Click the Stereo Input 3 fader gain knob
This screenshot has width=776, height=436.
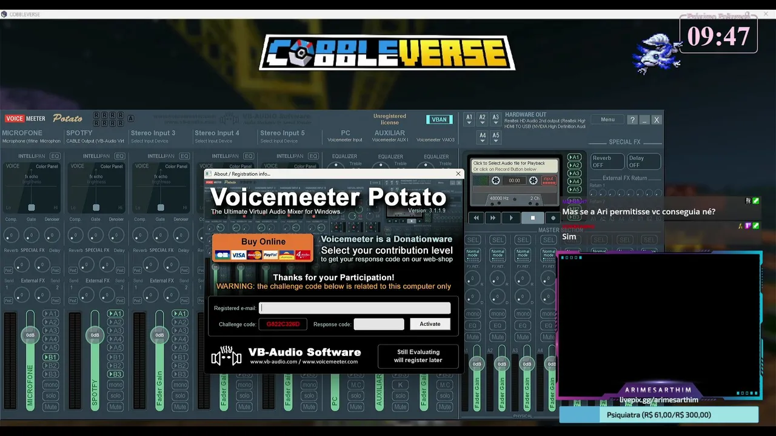tap(159, 335)
